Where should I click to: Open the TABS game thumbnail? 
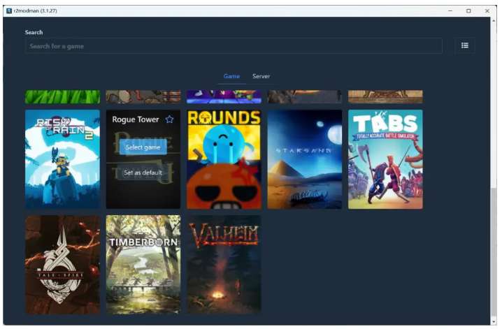(385, 159)
